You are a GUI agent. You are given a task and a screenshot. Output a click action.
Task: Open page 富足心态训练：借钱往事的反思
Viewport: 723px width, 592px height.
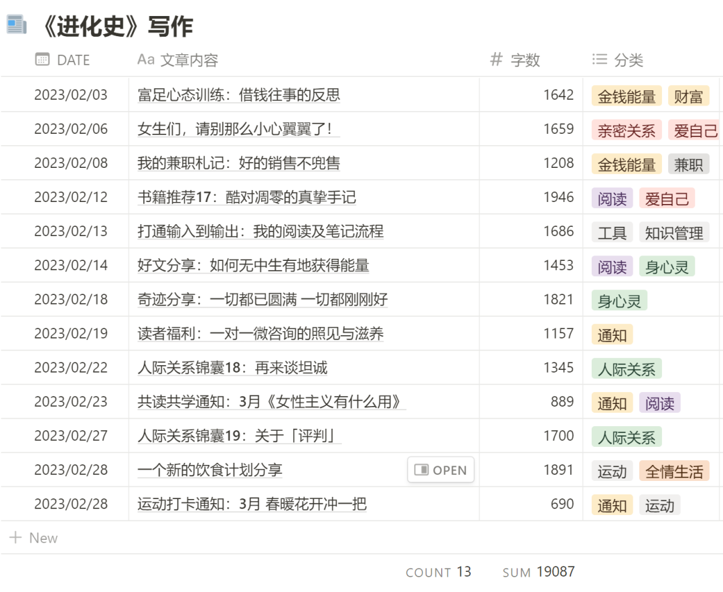(239, 95)
